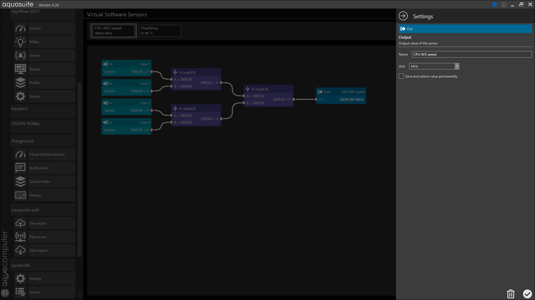This screenshot has width=535, height=300.
Task: Click the Hotkeys keyboard icon
Action: pos(20,195)
